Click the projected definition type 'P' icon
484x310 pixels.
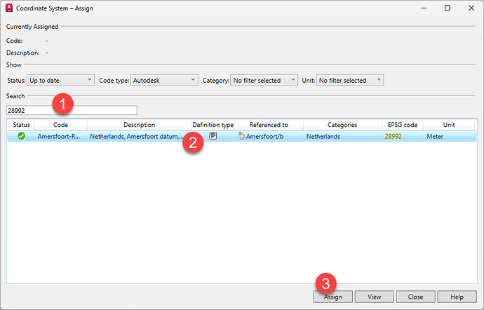[213, 136]
